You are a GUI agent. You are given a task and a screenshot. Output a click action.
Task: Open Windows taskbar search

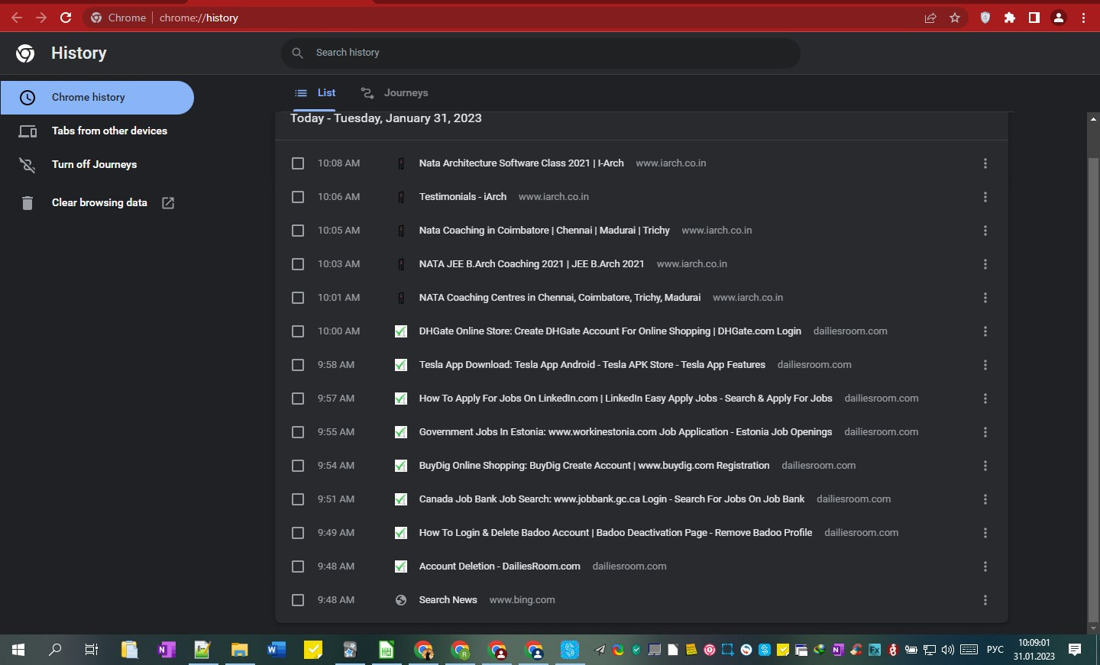pos(55,650)
